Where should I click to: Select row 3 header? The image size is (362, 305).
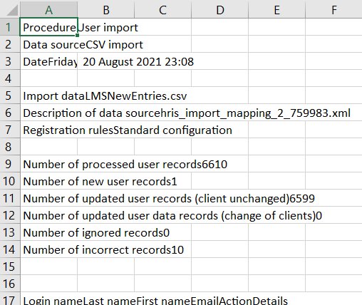(x=10, y=61)
